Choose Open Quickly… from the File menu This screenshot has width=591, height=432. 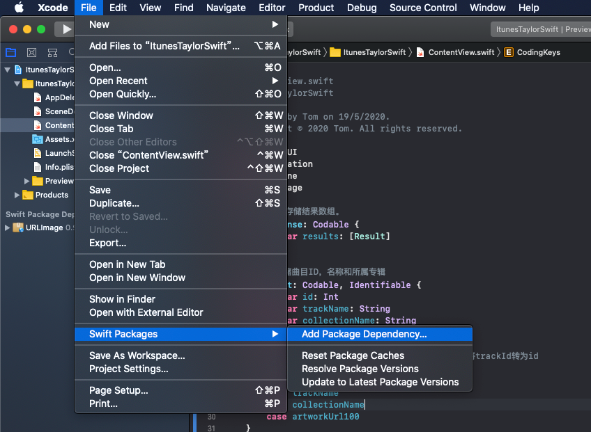181,94
